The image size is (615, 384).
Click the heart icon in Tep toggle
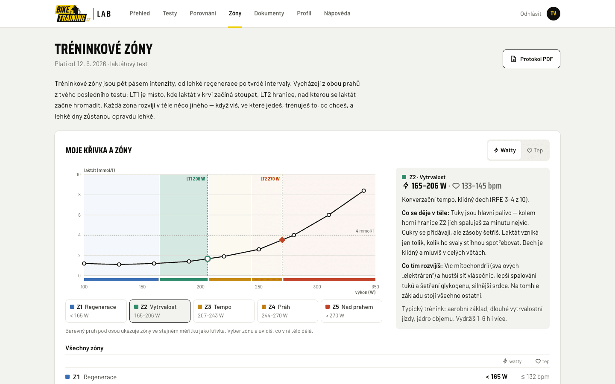[530, 151]
